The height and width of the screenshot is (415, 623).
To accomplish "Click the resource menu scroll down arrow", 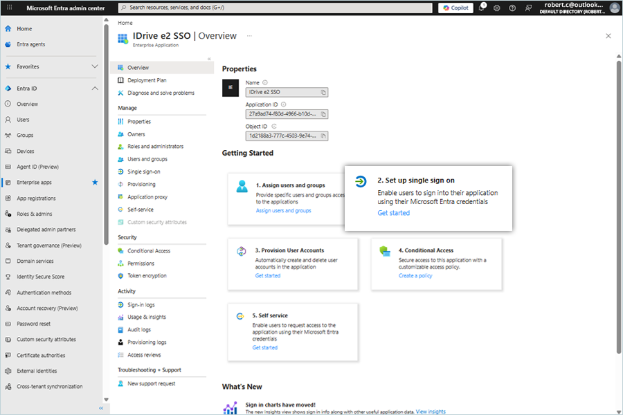I will tap(106, 400).
